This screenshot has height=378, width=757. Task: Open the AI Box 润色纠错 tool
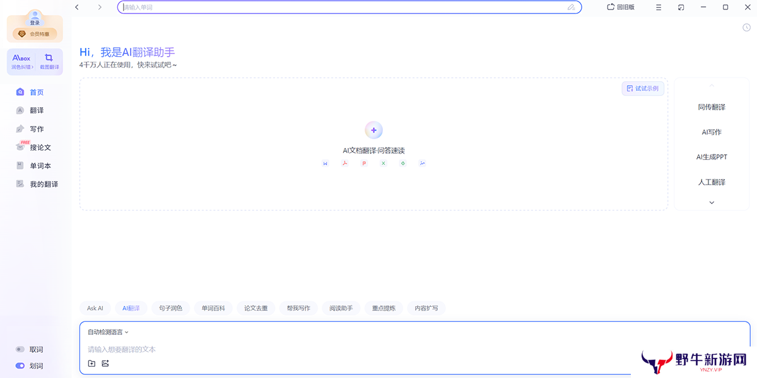coord(21,61)
